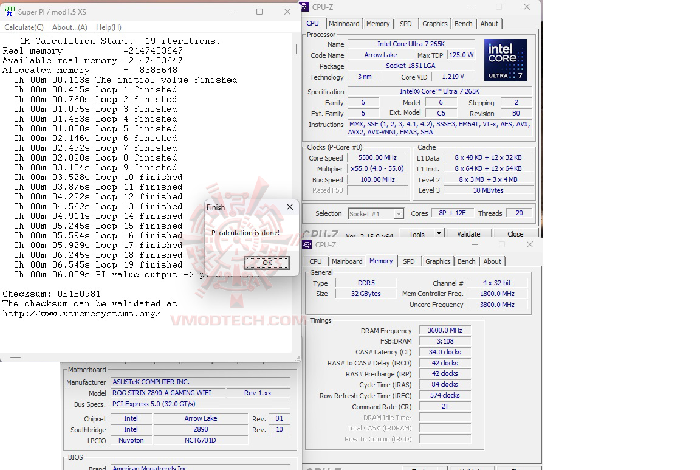Click the Validate button in CPU-Z
The height and width of the screenshot is (470, 700).
[468, 233]
